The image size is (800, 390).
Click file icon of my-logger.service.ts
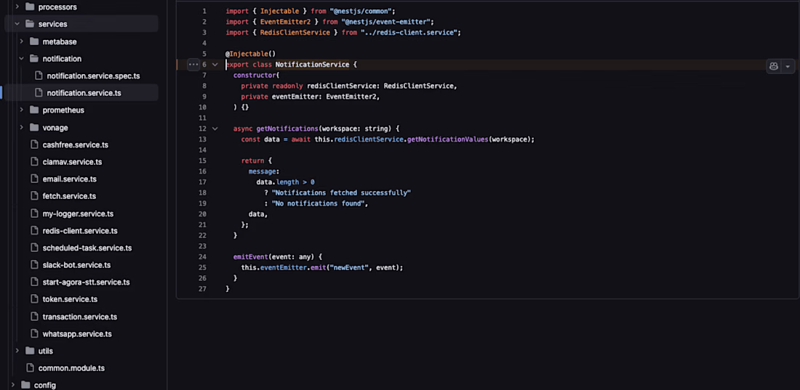34,213
